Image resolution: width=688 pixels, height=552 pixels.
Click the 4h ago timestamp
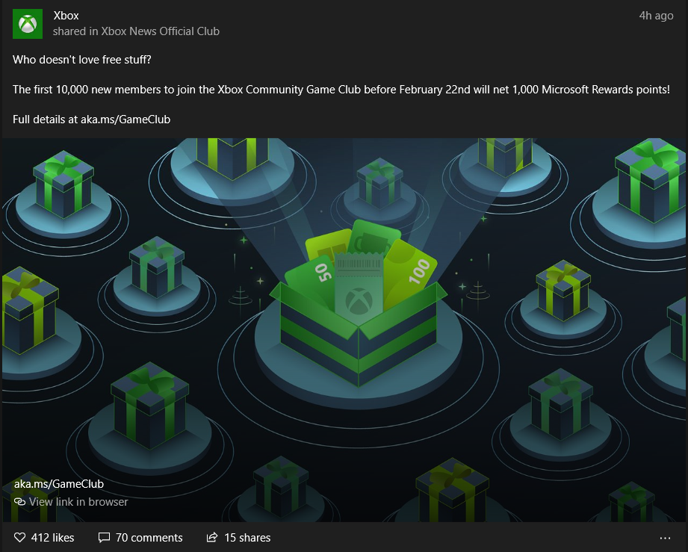point(656,16)
